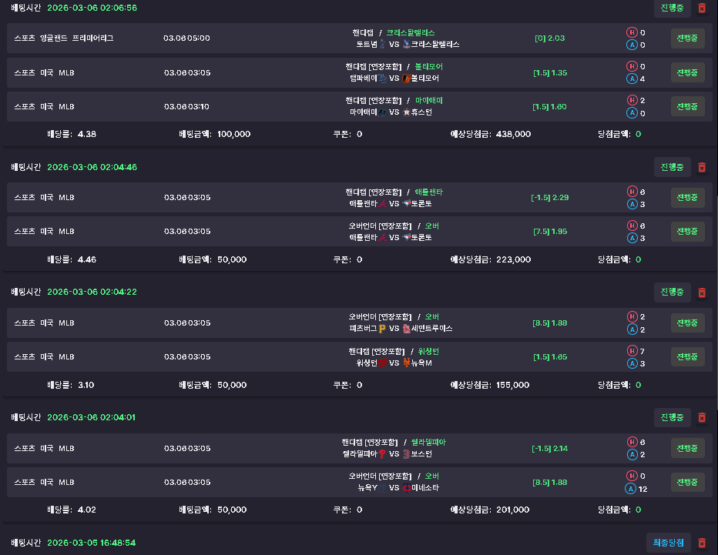Click A away icon in Minnesota row
718x555 pixels.
(x=632, y=489)
